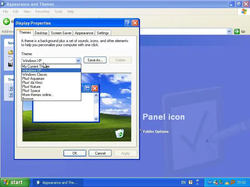The image size is (250, 187).
Task: Click the upper help icon under Troubleshooters
Action: click(11, 89)
